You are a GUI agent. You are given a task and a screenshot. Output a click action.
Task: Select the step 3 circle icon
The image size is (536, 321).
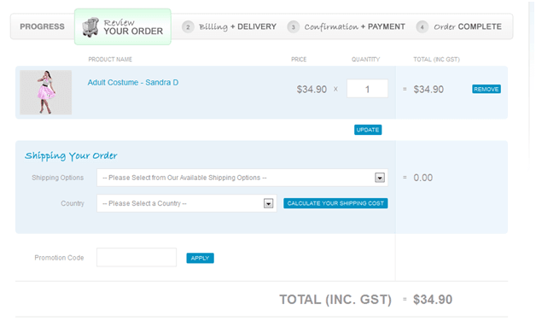coord(293,26)
